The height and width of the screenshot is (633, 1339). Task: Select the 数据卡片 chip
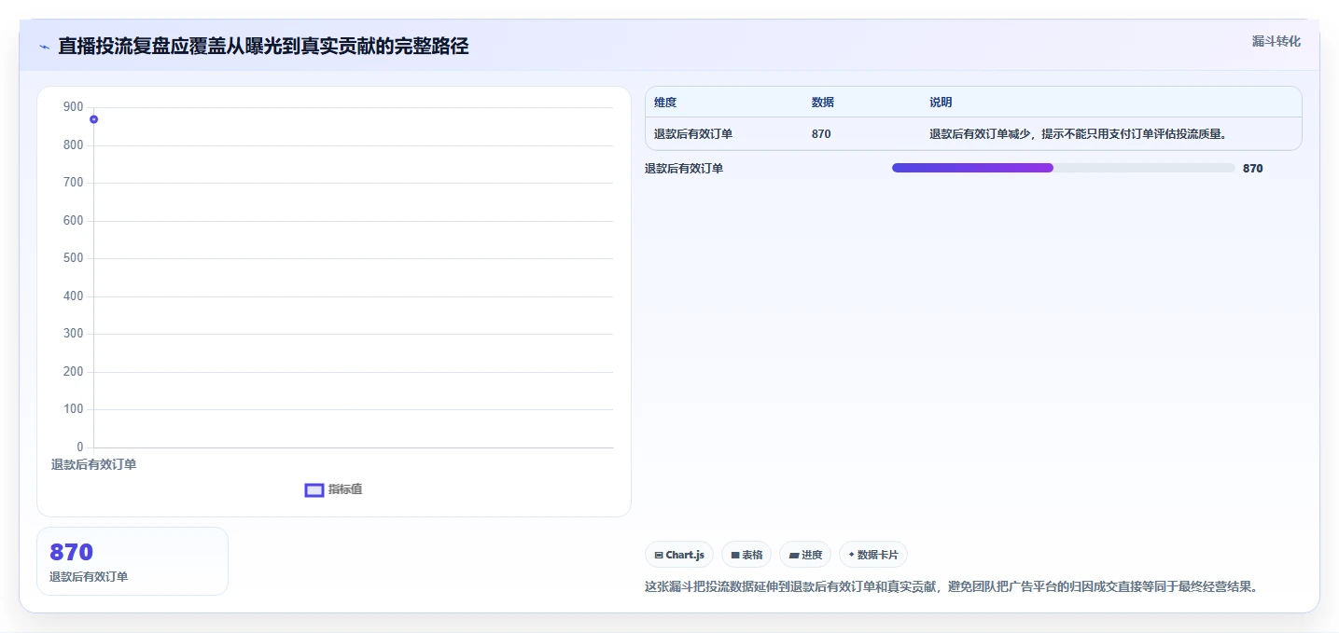[873, 555]
